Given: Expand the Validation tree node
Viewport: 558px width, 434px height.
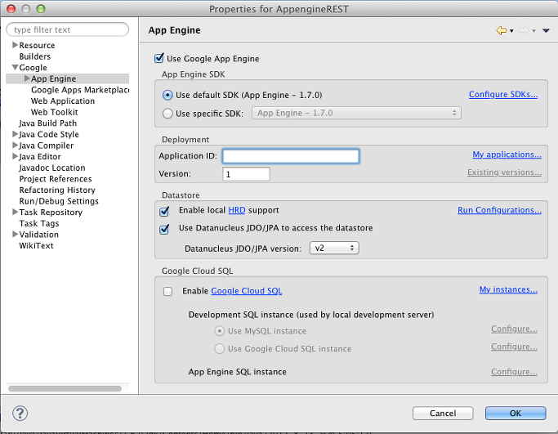Looking at the screenshot, I should 15,234.
